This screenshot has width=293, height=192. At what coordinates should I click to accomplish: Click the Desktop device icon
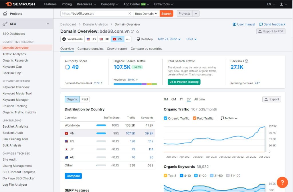pyautogui.click(x=138, y=39)
